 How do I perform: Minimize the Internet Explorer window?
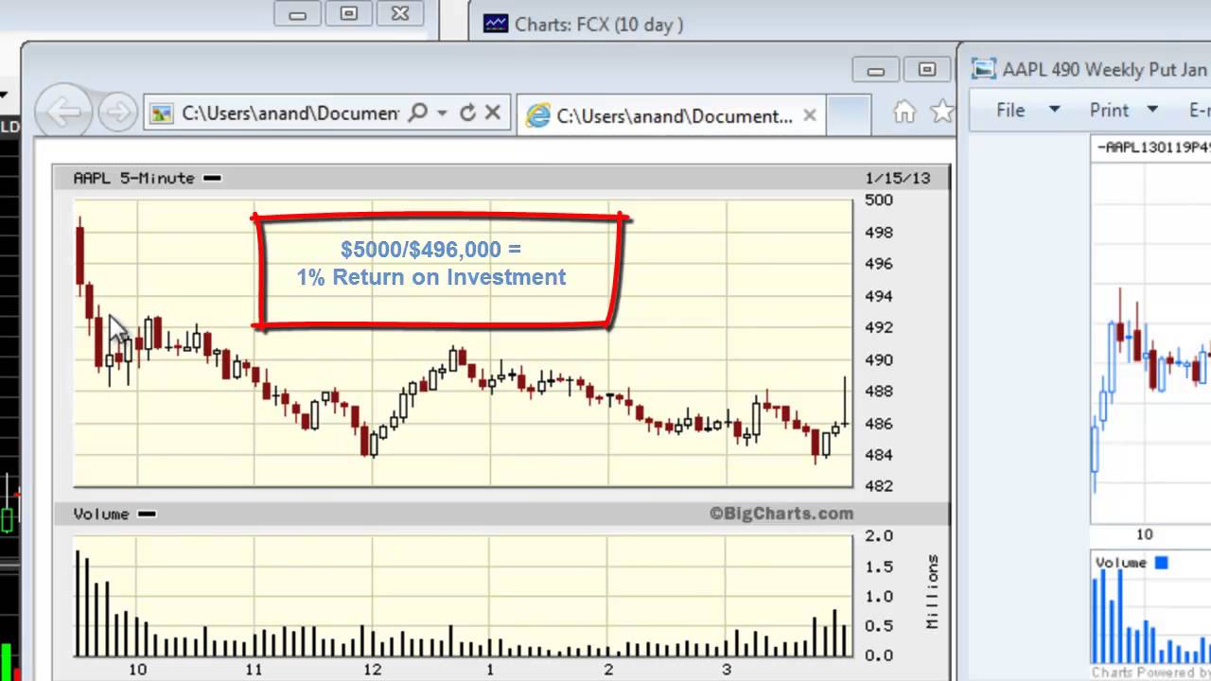[876, 70]
